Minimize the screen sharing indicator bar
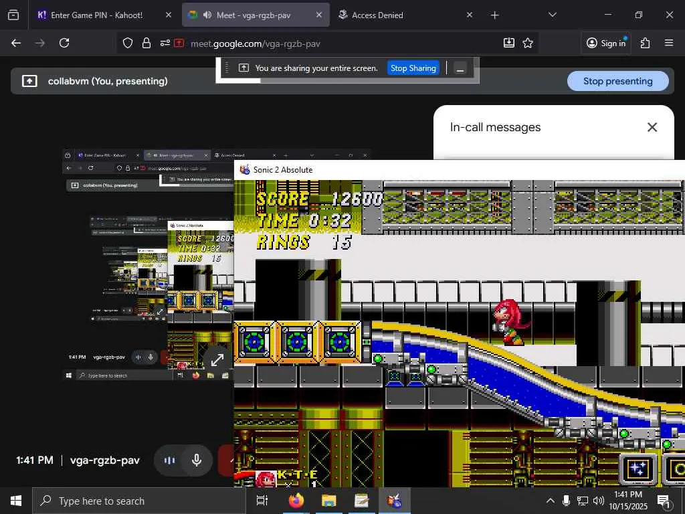685x514 pixels. 460,69
